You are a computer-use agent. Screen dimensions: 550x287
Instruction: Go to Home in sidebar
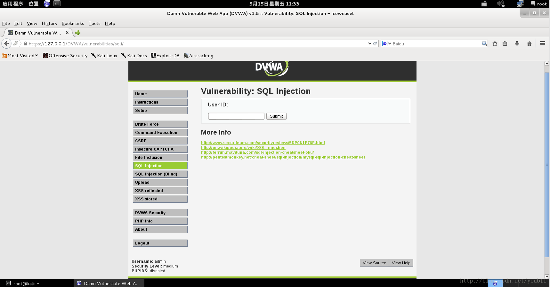[x=160, y=94]
